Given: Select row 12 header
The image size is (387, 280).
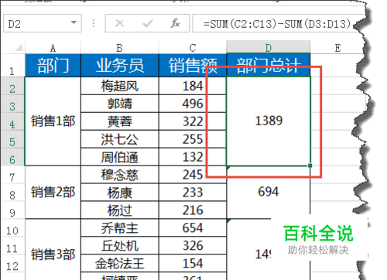Looking at the screenshot, I should pyautogui.click(x=12, y=264).
